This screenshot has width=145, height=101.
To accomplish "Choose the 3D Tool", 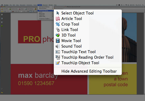I will pos(88,35).
